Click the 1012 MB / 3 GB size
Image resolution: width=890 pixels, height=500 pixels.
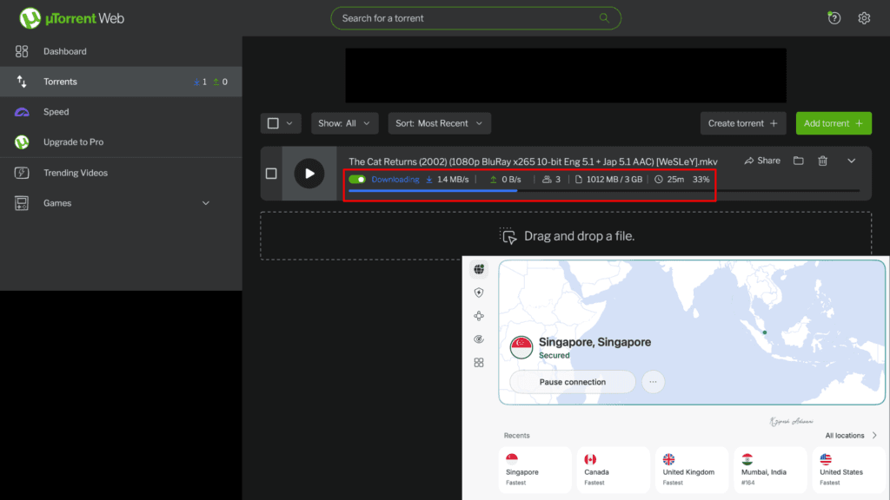coord(608,179)
